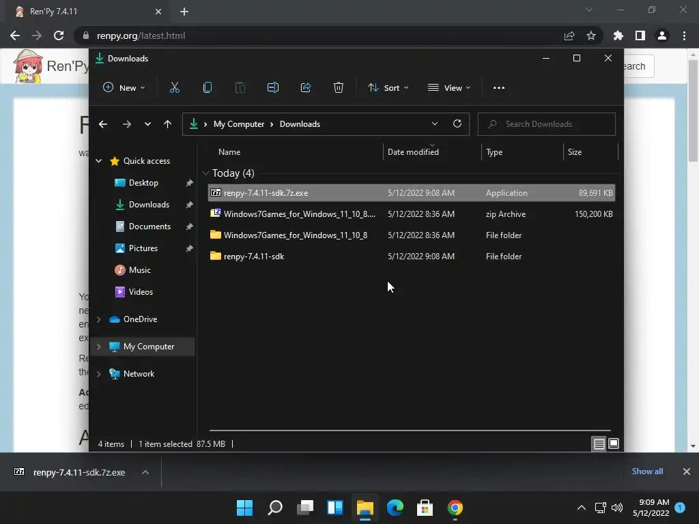
Task: Reload the renpy.org page in Chrome
Action: [x=59, y=35]
